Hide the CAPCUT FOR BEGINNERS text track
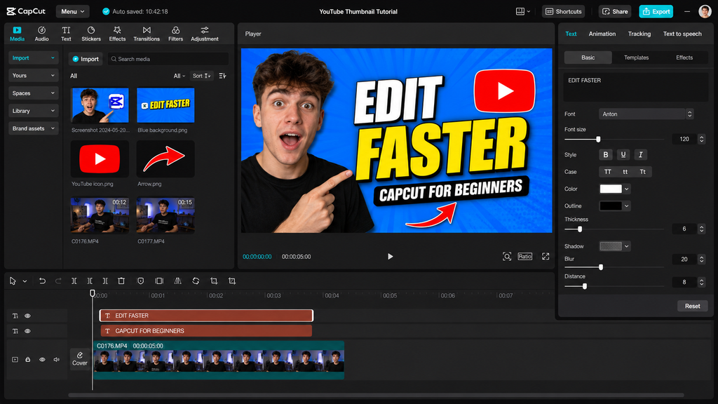Viewport: 718px width, 404px height. [x=27, y=331]
